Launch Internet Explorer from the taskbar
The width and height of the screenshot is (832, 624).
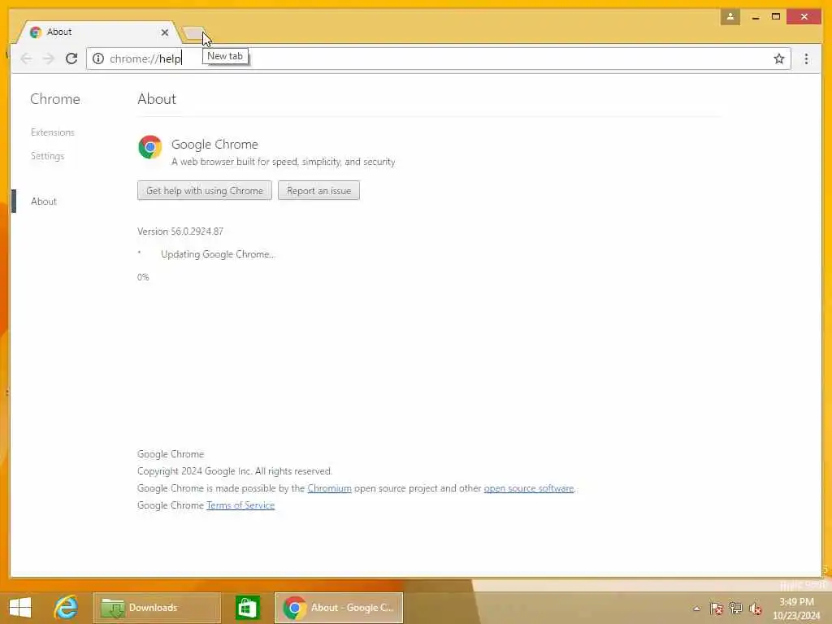[x=66, y=608]
